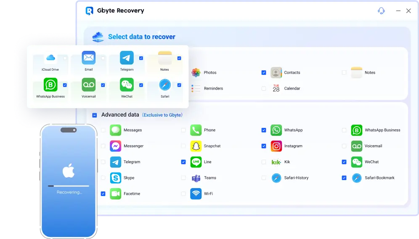The height and width of the screenshot is (239, 419).
Task: Click the Wi-Fi icon
Action: [x=196, y=194]
